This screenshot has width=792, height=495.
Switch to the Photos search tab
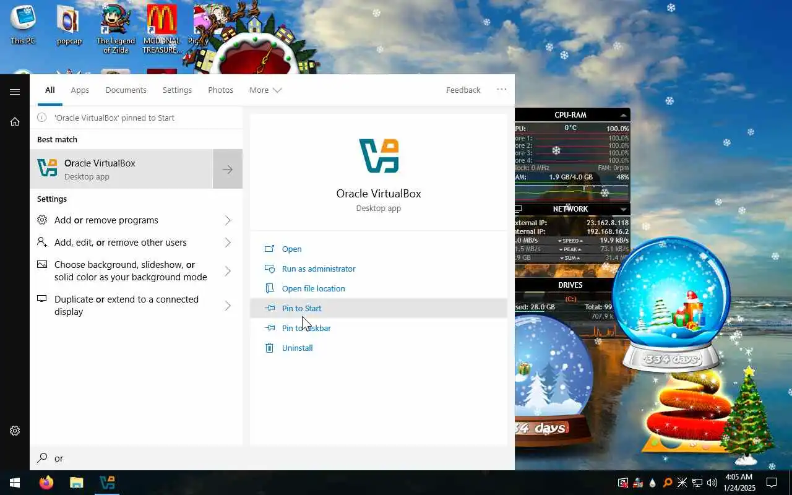[x=220, y=90]
